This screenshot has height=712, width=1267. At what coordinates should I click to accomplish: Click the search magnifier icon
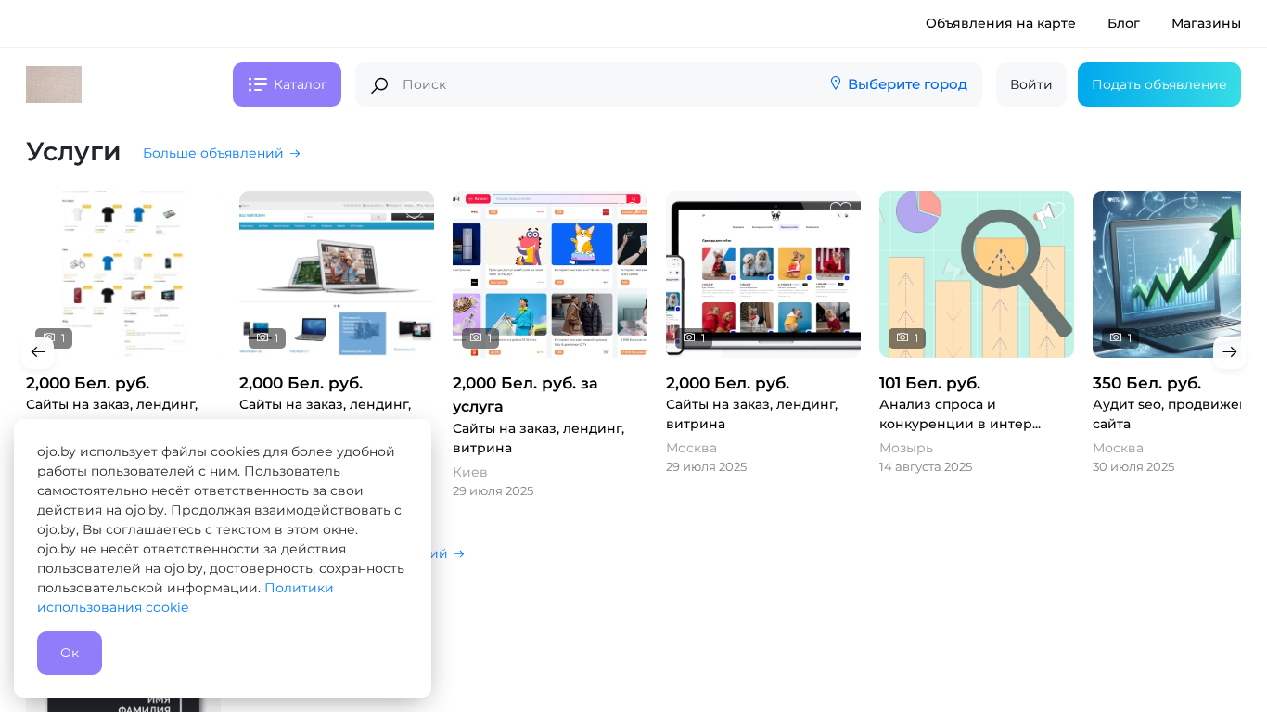(x=379, y=85)
